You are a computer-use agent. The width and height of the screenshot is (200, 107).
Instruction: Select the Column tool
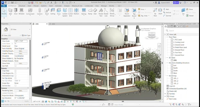[x=40, y=12]
